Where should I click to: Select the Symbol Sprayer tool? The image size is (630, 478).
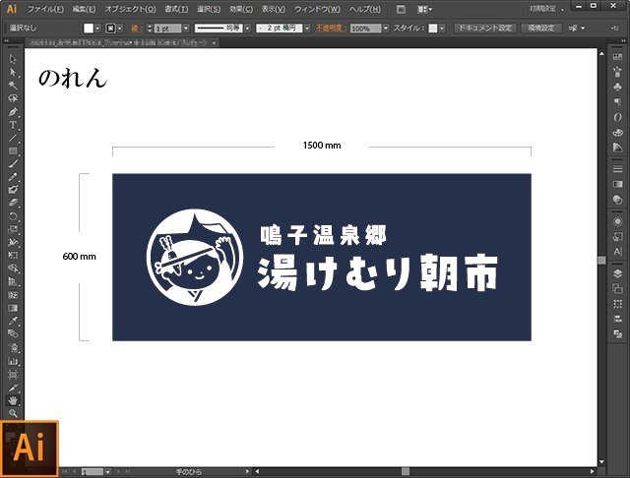[13, 347]
